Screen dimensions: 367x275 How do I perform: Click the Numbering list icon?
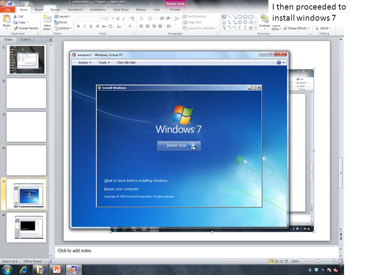(150, 18)
